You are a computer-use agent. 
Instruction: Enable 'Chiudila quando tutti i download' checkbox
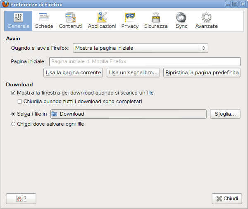[x=20, y=102]
